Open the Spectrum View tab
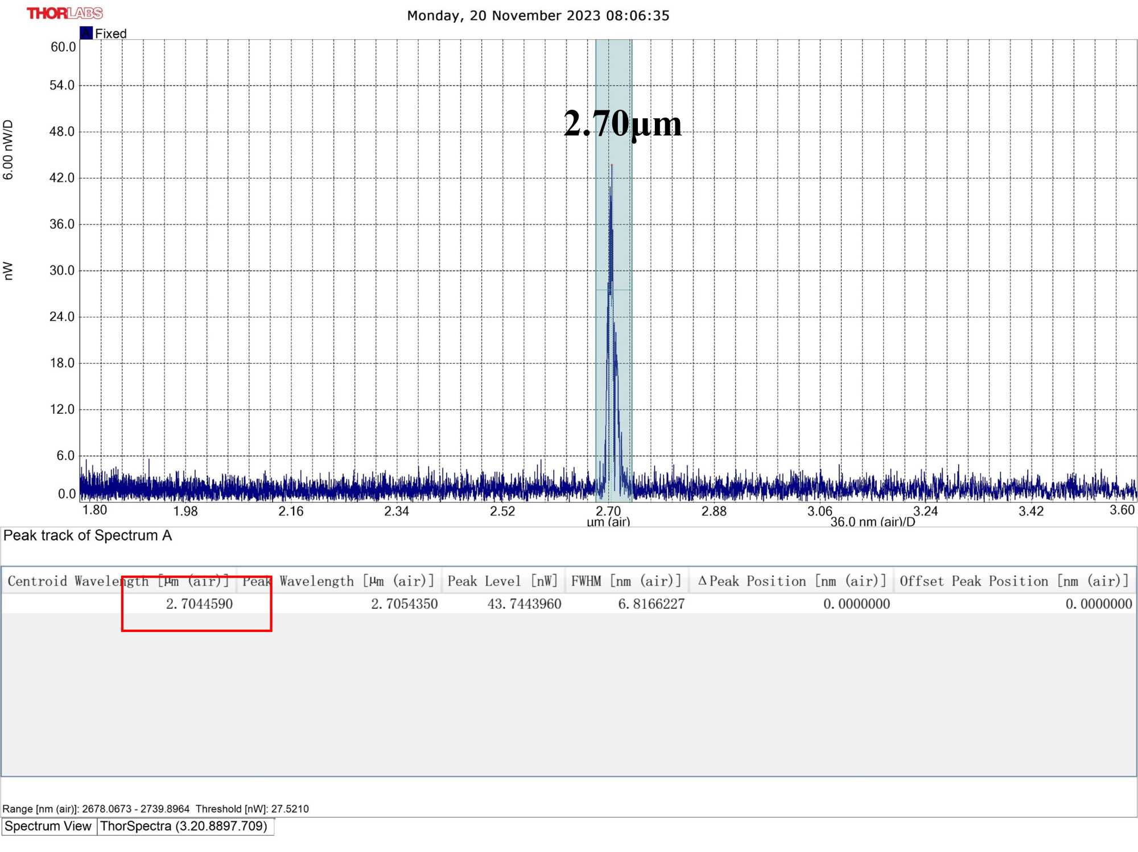Viewport: 1138px width, 852px height. click(48, 826)
